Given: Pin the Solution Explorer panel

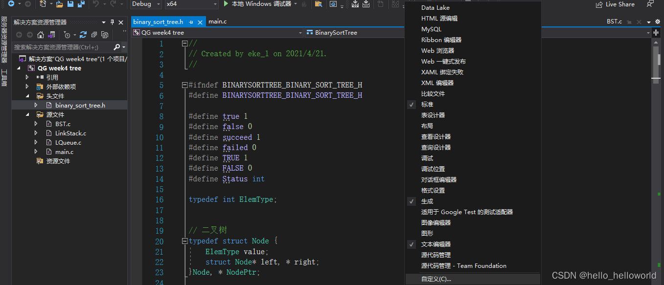Looking at the screenshot, I should [112, 22].
